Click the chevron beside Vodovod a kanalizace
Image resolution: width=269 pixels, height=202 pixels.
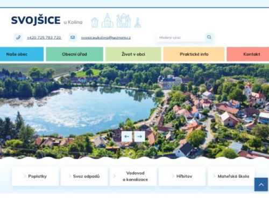[114, 176]
